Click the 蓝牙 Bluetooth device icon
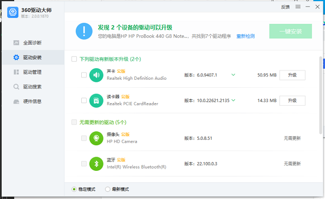Screen dimensions: 325x199 coord(96,164)
